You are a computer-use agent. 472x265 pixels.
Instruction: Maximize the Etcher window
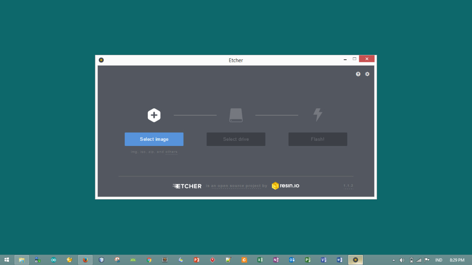(x=354, y=59)
